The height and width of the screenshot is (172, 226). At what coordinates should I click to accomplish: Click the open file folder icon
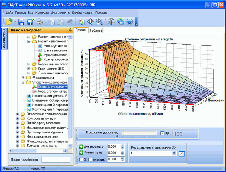(x=9, y=22)
